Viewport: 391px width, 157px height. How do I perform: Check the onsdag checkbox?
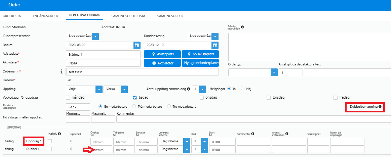click(x=202, y=98)
